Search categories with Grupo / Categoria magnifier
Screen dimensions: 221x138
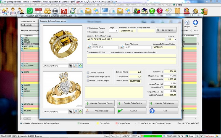point(122,47)
